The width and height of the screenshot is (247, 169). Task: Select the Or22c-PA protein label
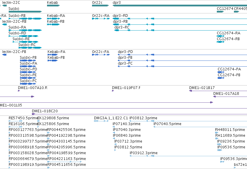tap(100, 52)
